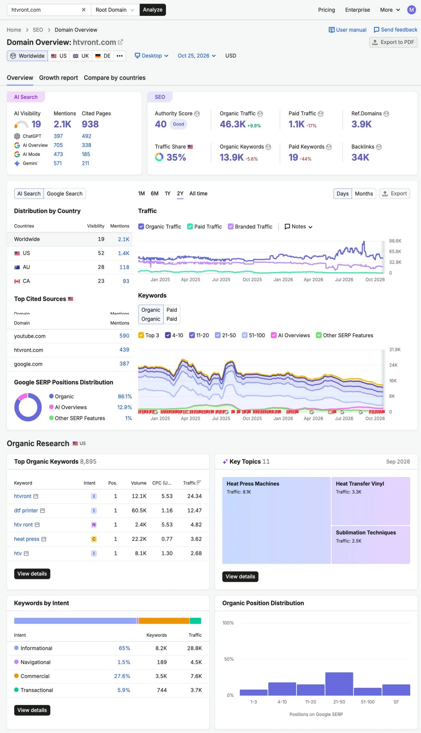This screenshot has width=421, height=733.
Task: Open the Oct 25, 2026 date picker
Action: (x=197, y=56)
